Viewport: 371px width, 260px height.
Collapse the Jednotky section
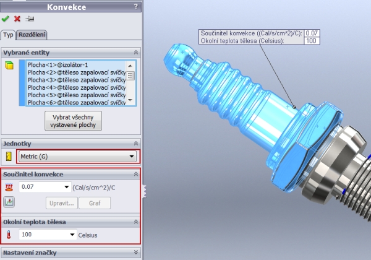[136, 144]
